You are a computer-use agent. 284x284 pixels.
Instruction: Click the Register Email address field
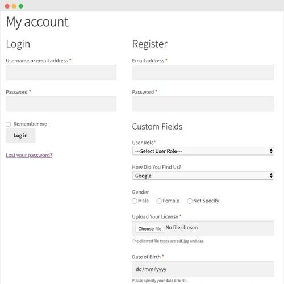click(x=203, y=73)
